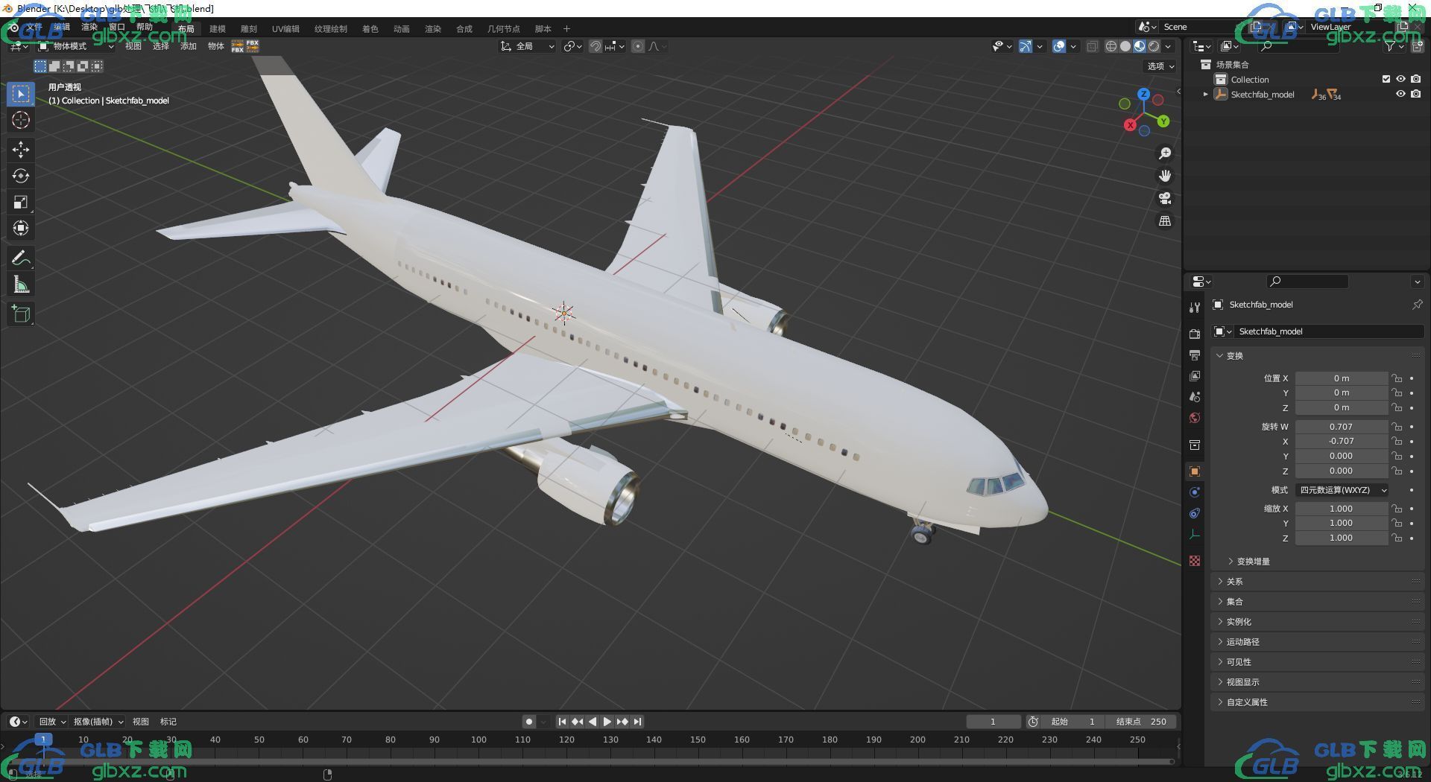Toggle perspective/orthographic grid icon in viewport

1165,221
